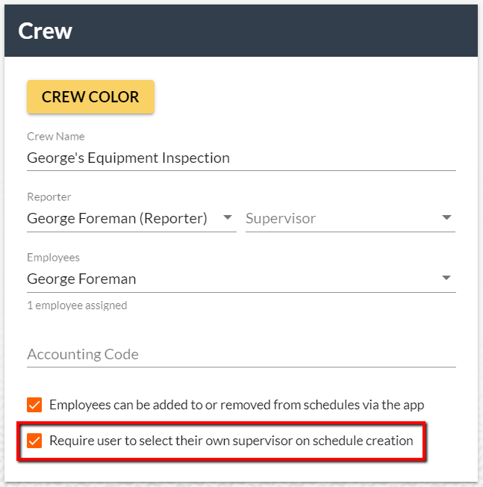Expand the Reporter dropdown arrow

click(228, 217)
